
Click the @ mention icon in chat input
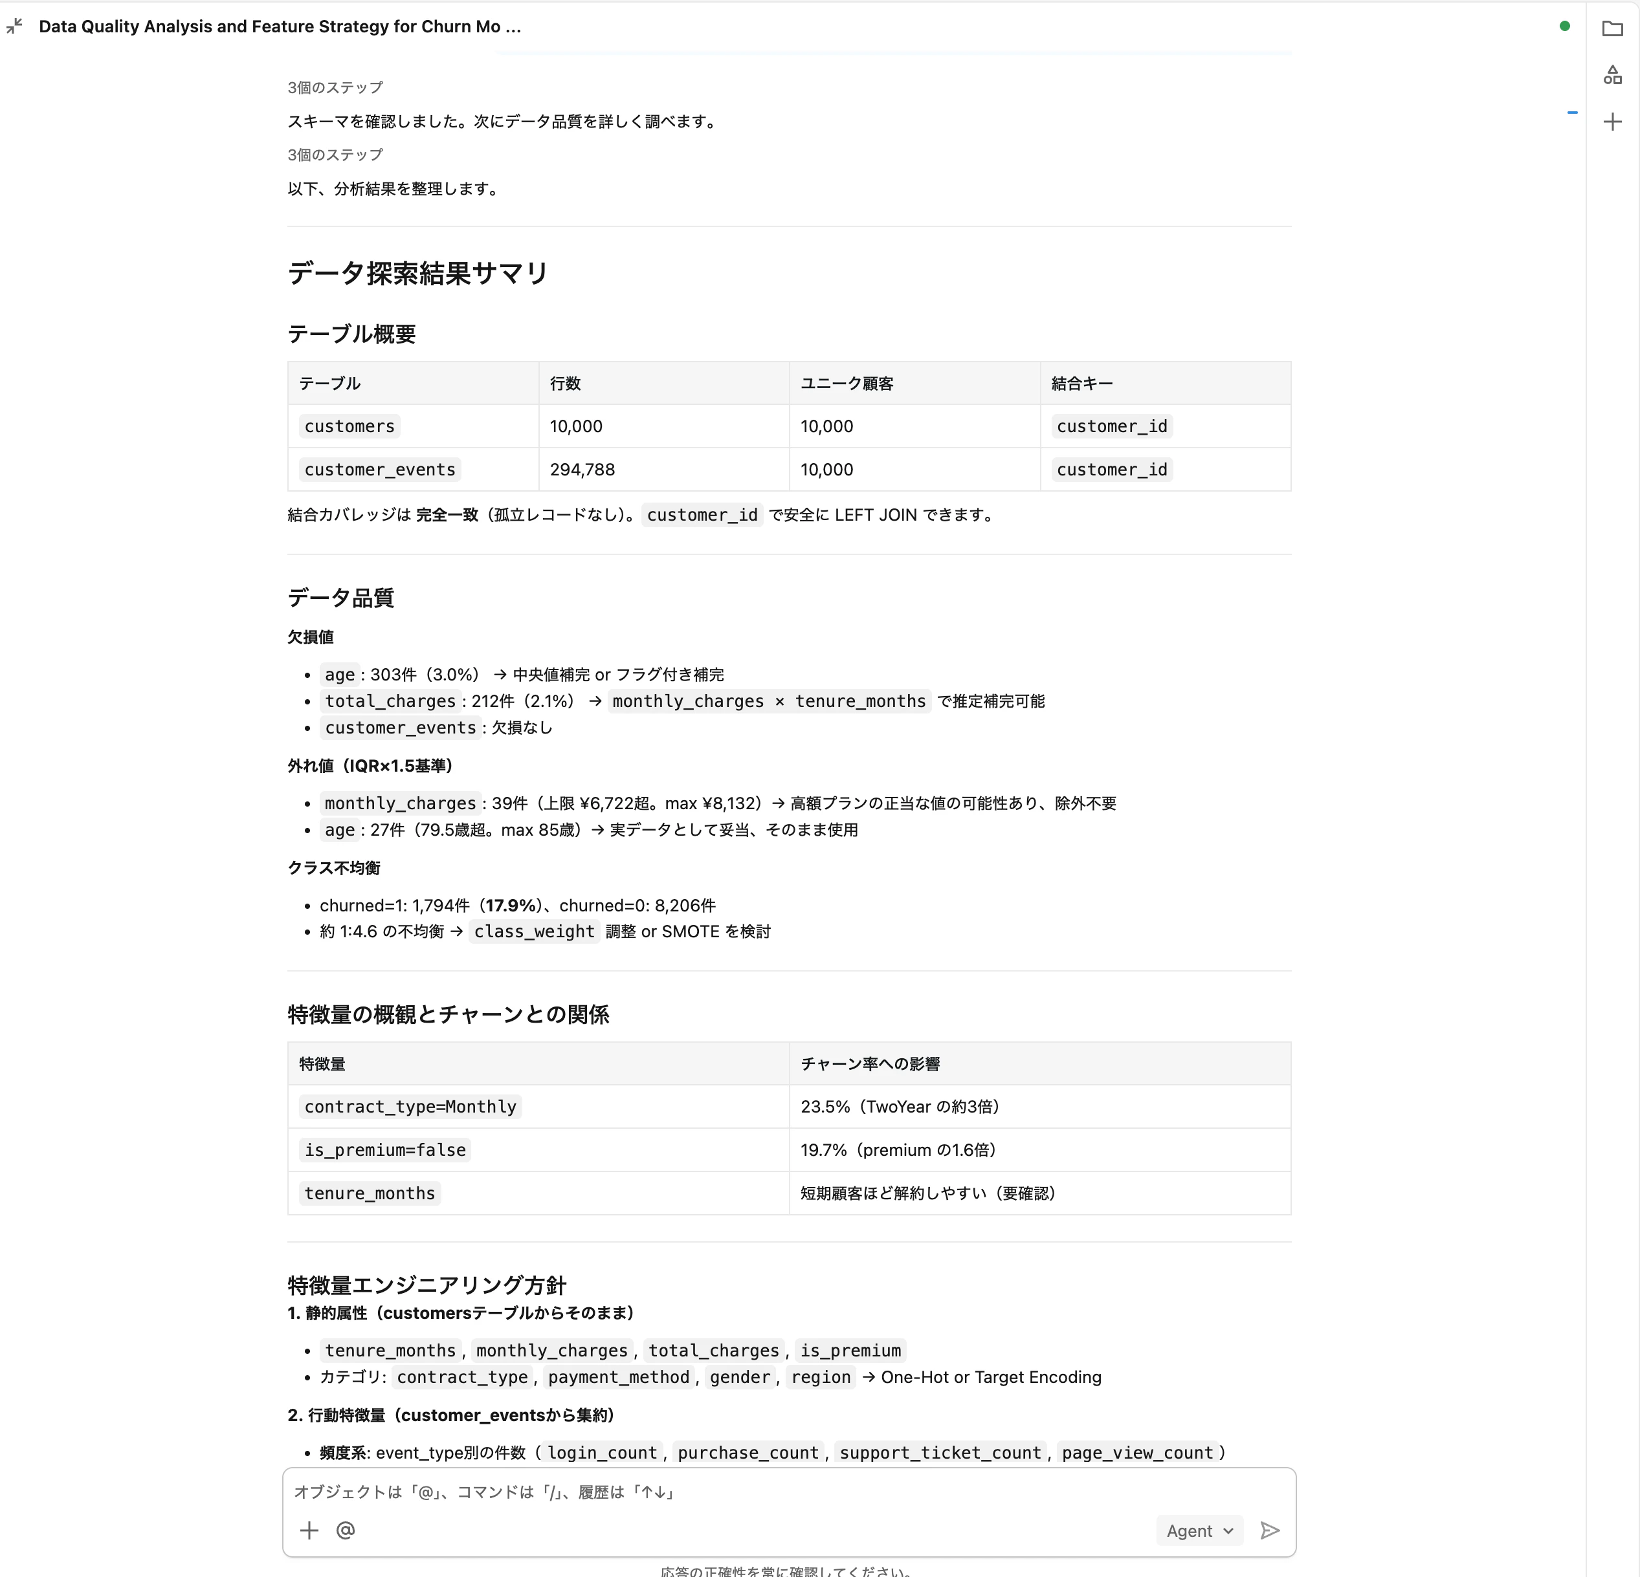coord(346,1530)
